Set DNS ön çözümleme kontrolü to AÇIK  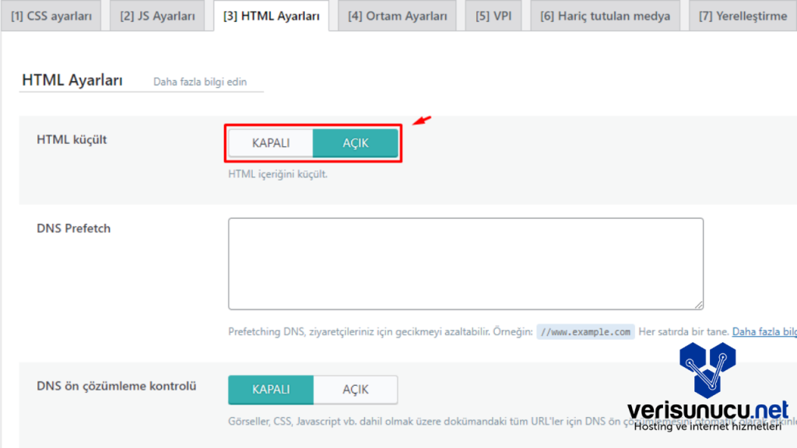point(356,390)
